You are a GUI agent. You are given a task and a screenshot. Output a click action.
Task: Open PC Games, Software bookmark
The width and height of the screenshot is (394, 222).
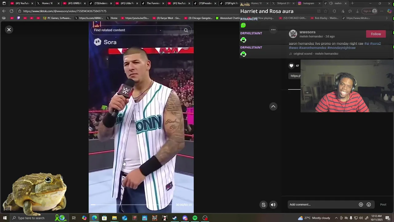[x=57, y=18]
